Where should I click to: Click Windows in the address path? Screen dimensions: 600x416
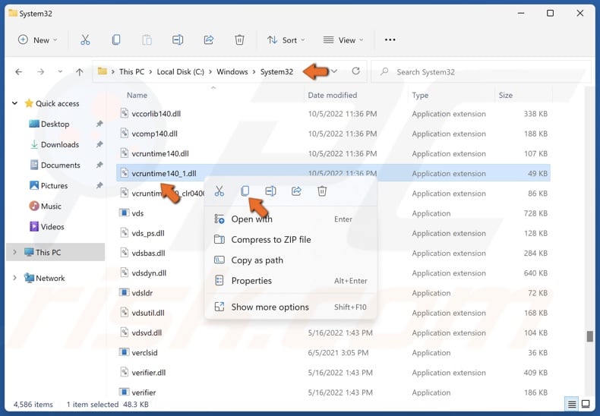[x=232, y=72]
